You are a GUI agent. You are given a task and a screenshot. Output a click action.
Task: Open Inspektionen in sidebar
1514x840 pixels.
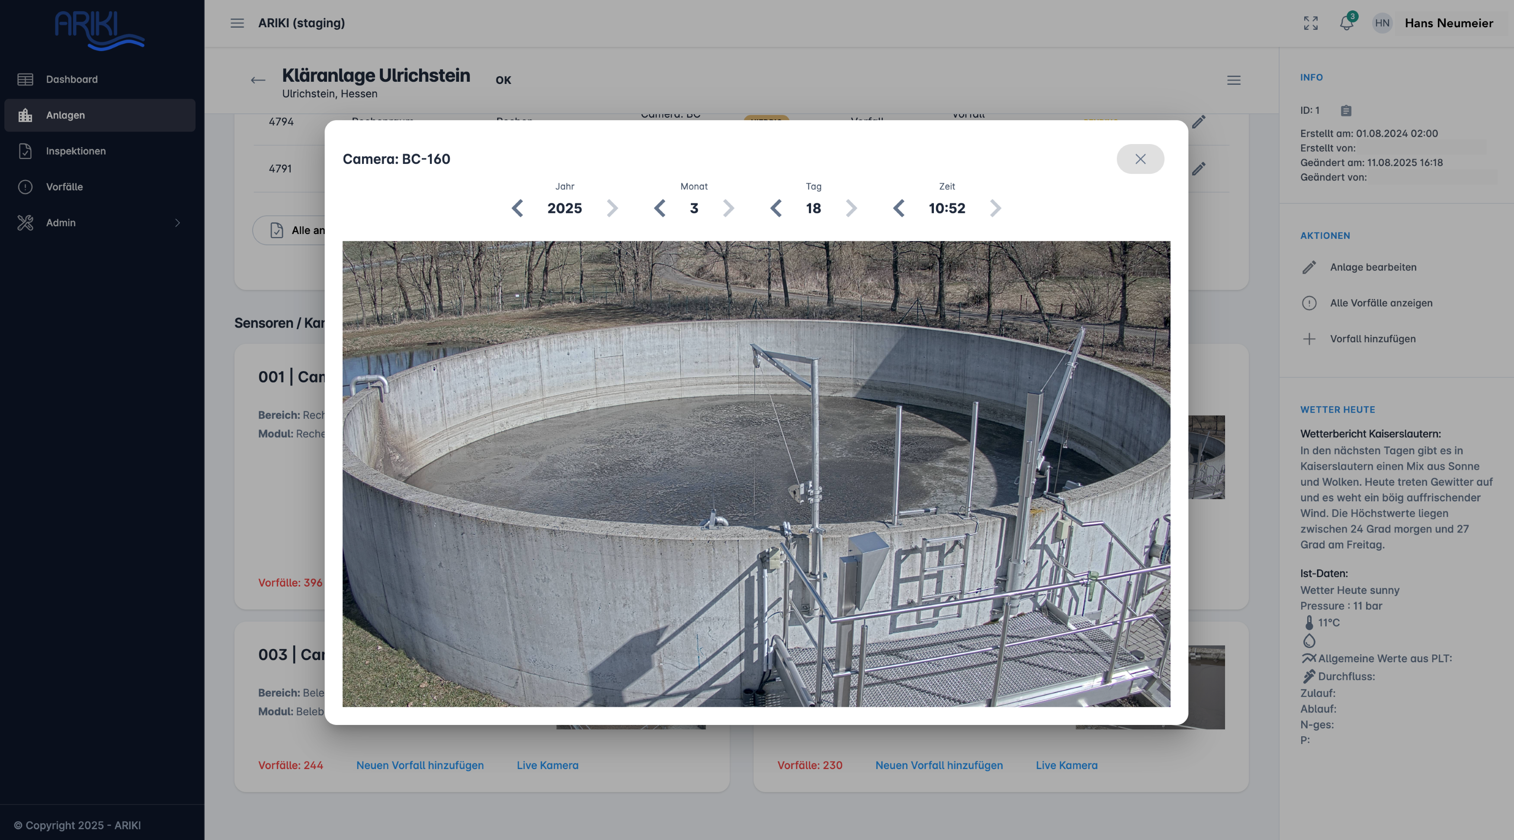coord(76,151)
